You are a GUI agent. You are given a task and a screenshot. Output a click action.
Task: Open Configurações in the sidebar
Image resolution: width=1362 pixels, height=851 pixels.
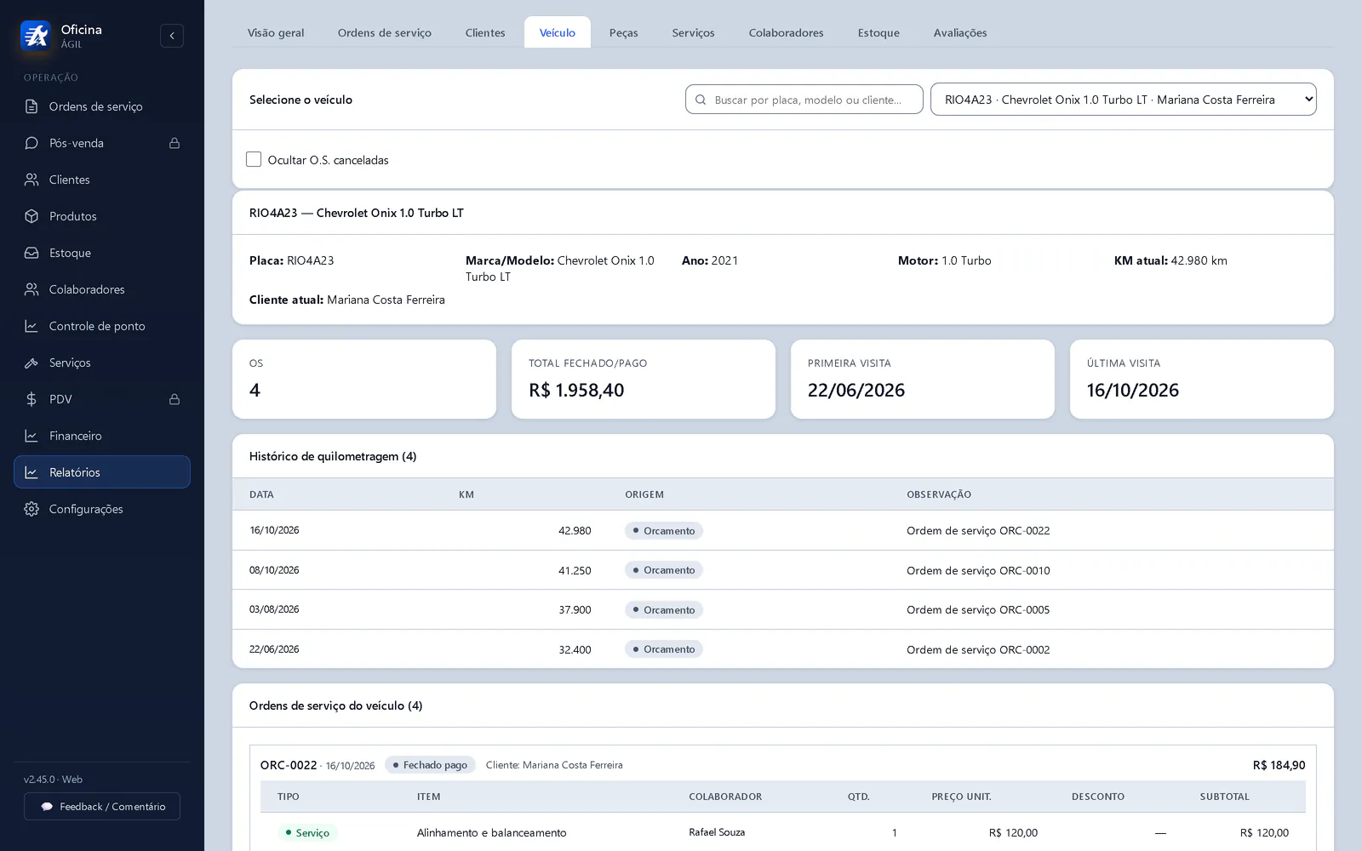point(102,509)
